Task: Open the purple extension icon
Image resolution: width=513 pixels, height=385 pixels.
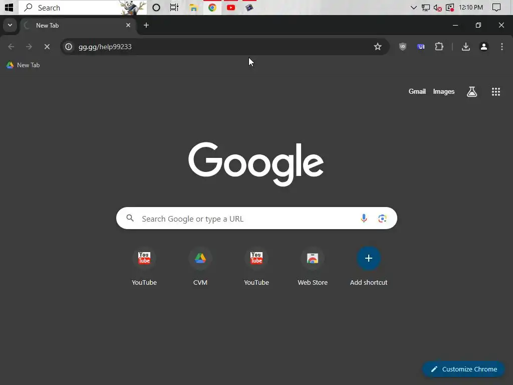Action: (x=421, y=47)
